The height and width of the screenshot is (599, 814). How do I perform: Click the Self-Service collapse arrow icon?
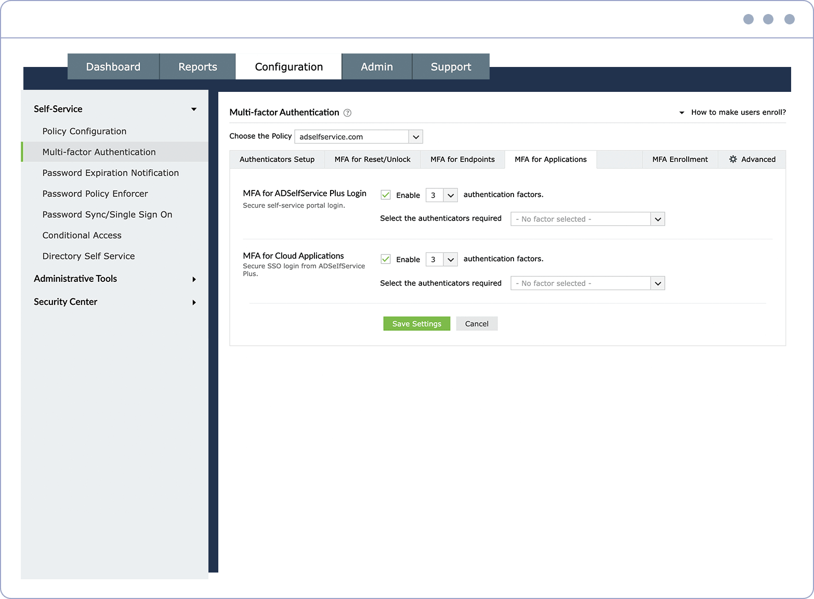pos(194,109)
